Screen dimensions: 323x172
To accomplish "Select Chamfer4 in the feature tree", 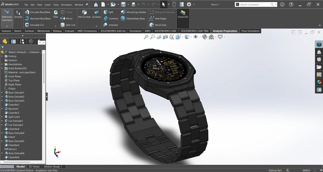I will (13, 129).
